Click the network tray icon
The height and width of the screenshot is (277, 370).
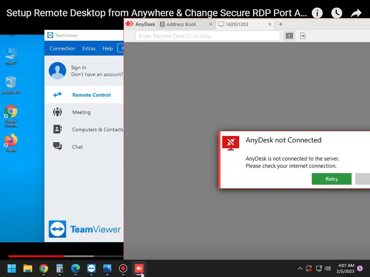[319, 268]
